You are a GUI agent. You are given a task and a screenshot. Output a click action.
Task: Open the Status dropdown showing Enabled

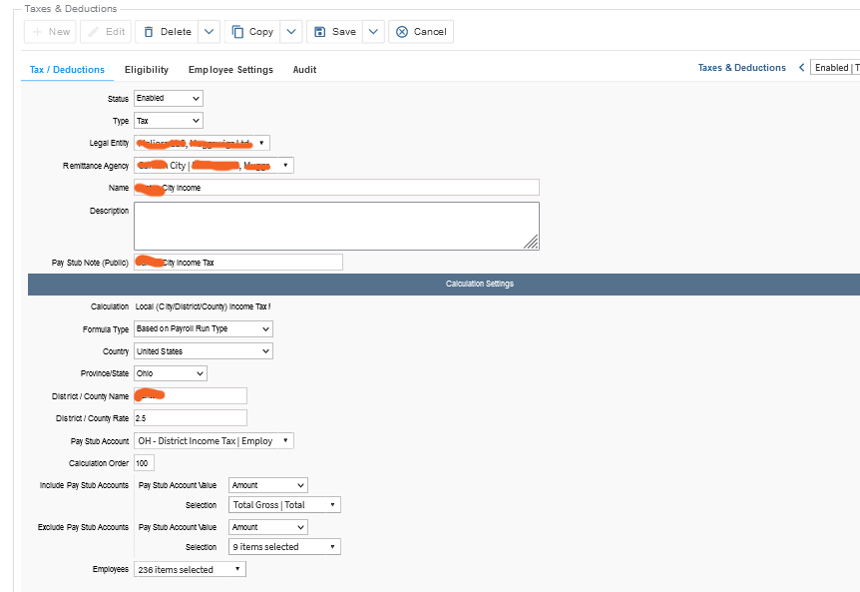pyautogui.click(x=169, y=98)
